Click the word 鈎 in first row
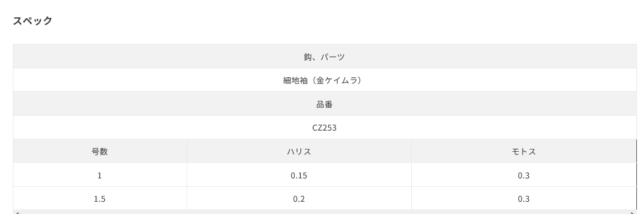Screen dimensions: 638x214 (308, 57)
